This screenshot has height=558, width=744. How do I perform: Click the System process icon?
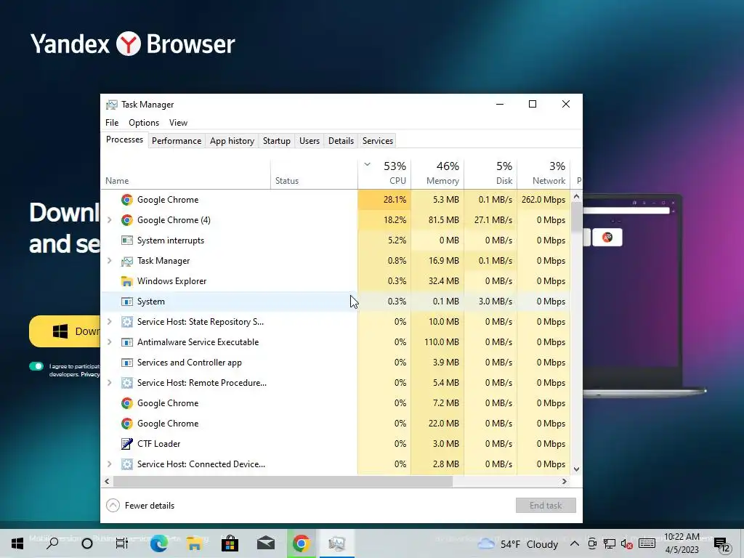126,302
